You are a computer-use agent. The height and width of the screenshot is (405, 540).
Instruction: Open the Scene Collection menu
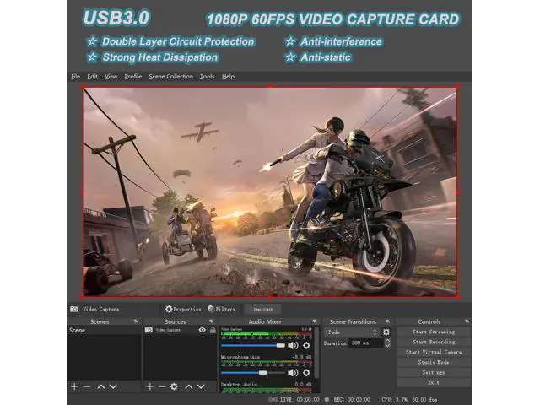(x=170, y=77)
